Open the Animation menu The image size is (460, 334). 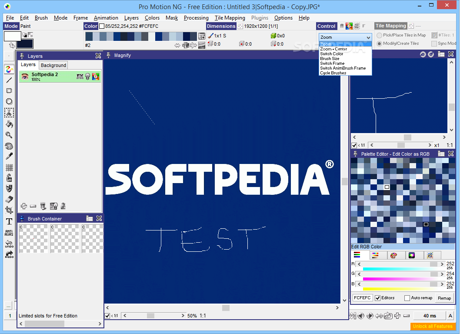(106, 17)
